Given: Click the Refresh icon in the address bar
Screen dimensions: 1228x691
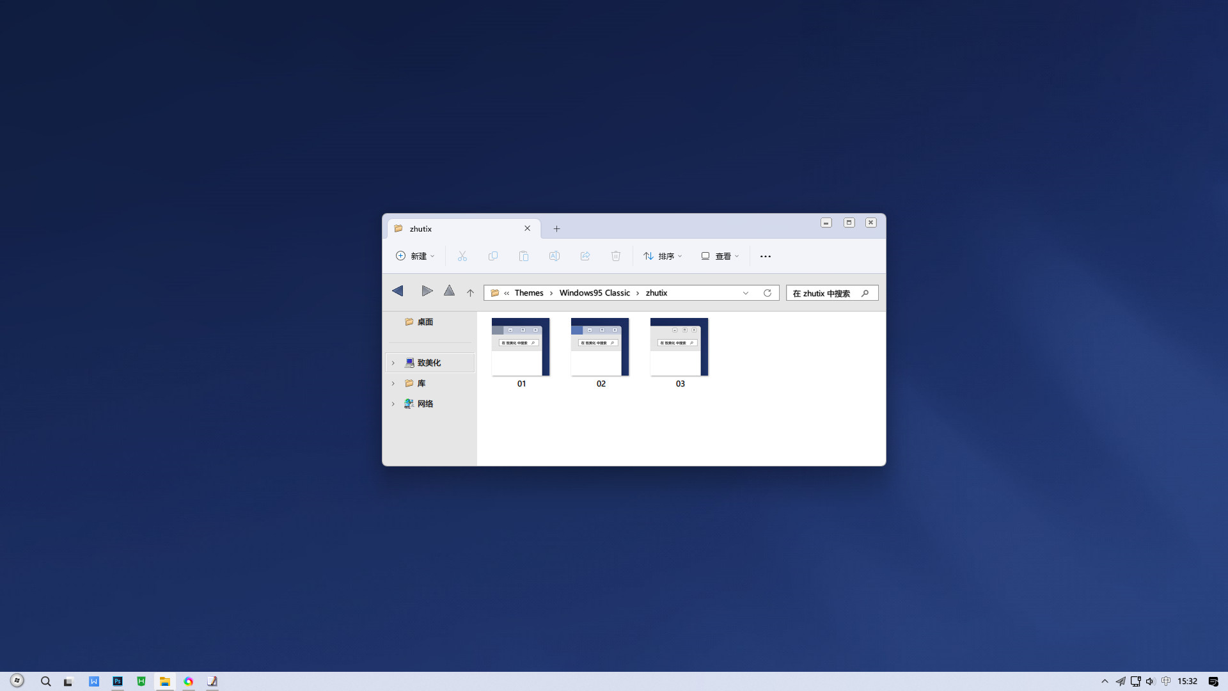Looking at the screenshot, I should 767,292.
